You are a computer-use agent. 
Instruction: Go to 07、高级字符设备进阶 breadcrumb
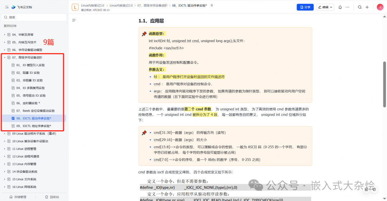coord(152,5)
